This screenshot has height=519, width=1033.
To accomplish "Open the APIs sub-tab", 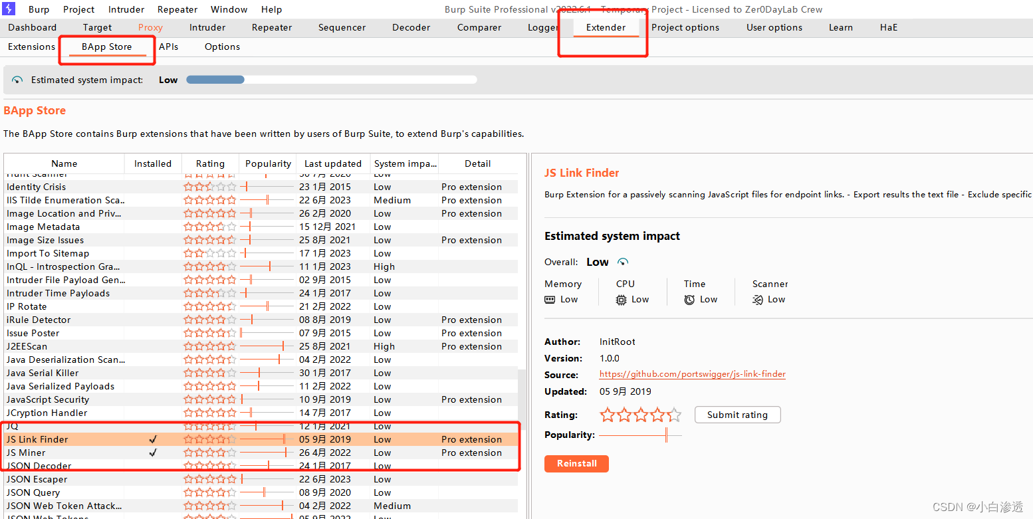I will (169, 47).
